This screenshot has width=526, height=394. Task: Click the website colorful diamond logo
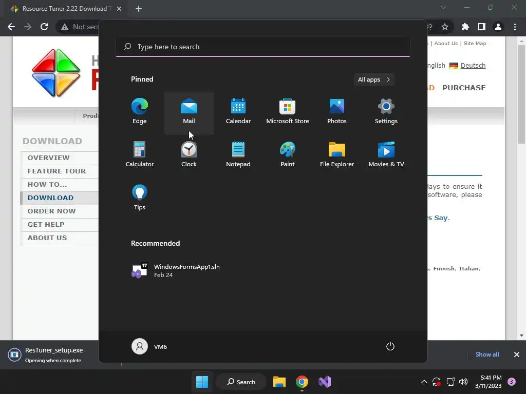click(x=55, y=73)
